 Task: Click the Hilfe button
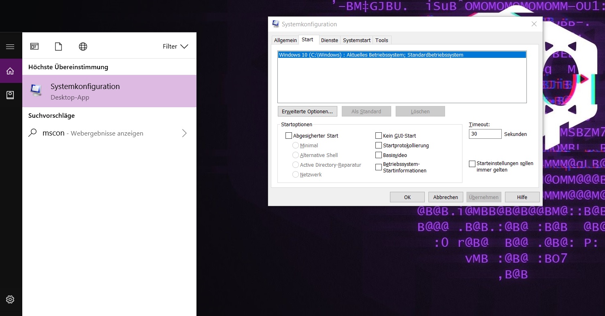pyautogui.click(x=522, y=197)
